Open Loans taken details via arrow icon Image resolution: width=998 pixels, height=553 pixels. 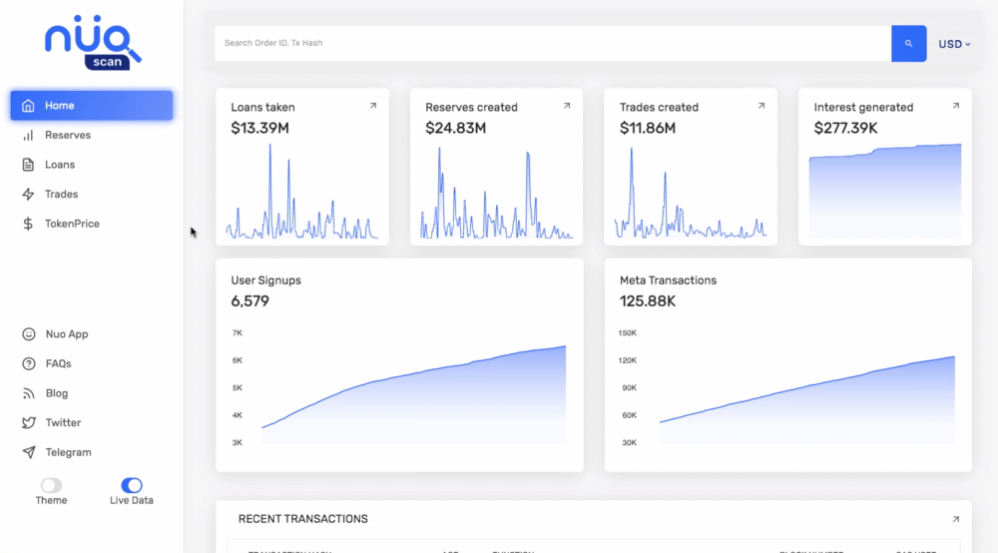[x=373, y=106]
